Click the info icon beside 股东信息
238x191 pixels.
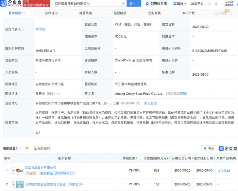(x=21, y=149)
